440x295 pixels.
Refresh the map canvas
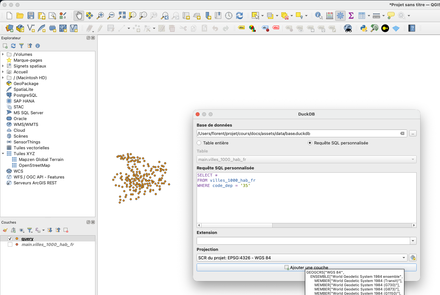point(239,16)
